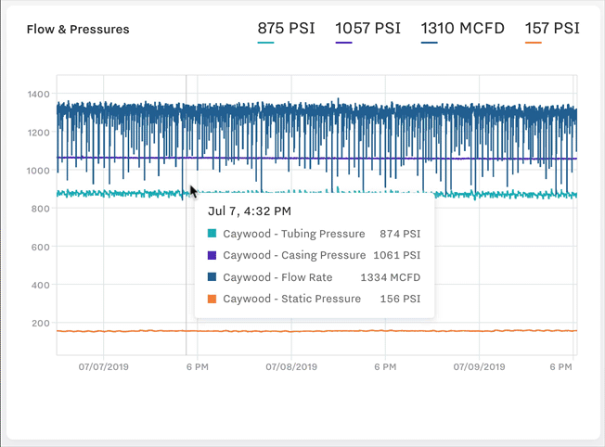Image resolution: width=605 pixels, height=447 pixels.
Task: Click the 200 y-axis label
Action: [x=41, y=324]
